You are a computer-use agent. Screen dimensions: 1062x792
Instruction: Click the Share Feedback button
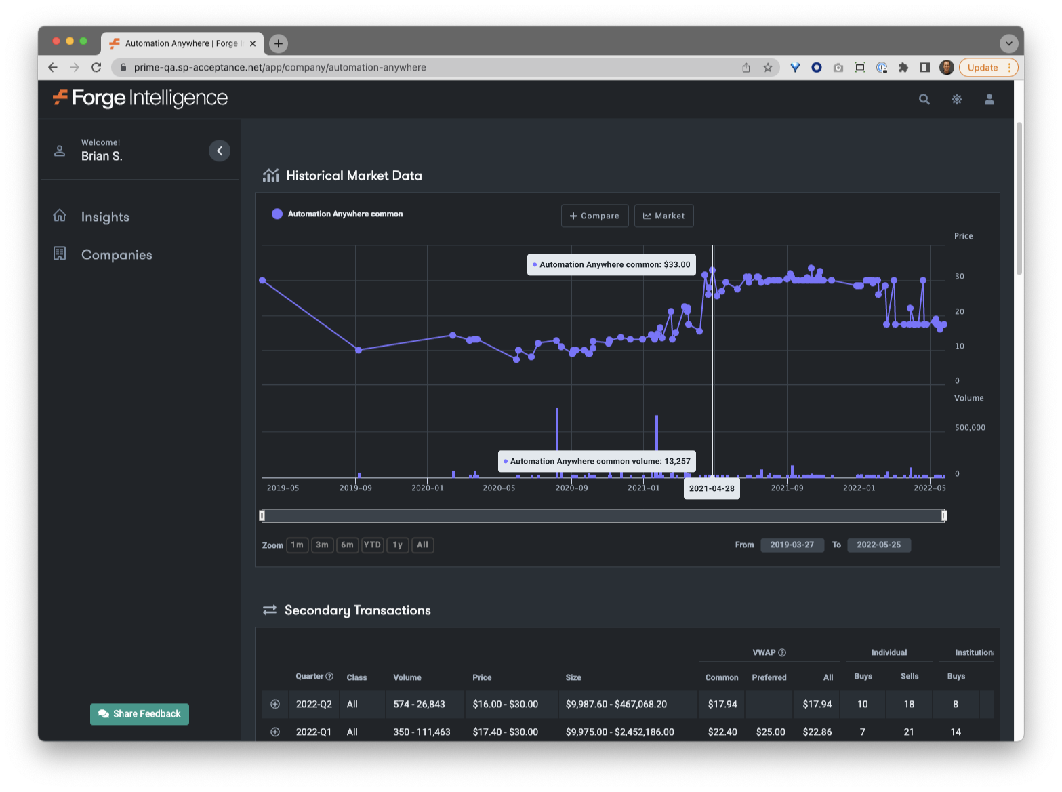click(139, 713)
